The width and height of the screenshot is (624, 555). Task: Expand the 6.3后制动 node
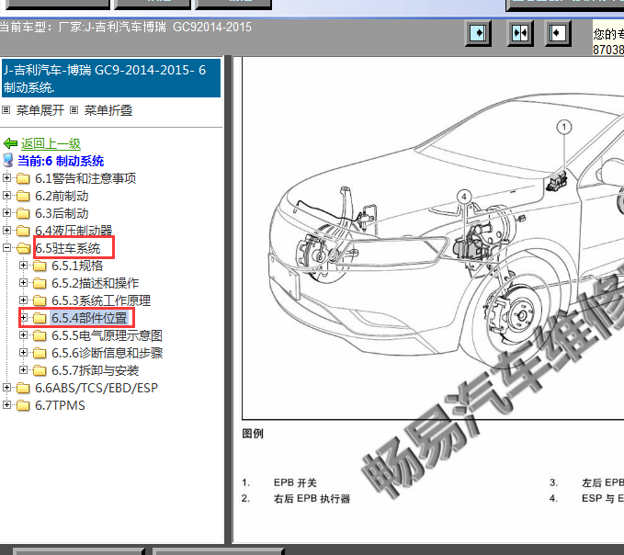point(6,213)
